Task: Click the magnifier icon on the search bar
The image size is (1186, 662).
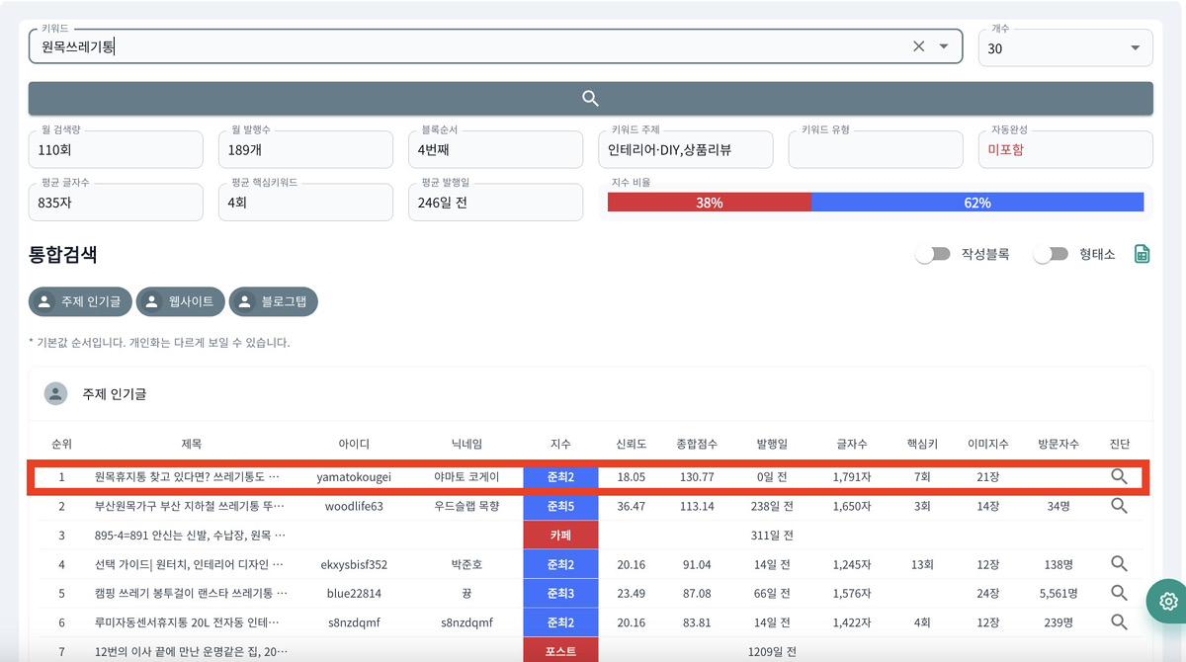Action: click(590, 99)
